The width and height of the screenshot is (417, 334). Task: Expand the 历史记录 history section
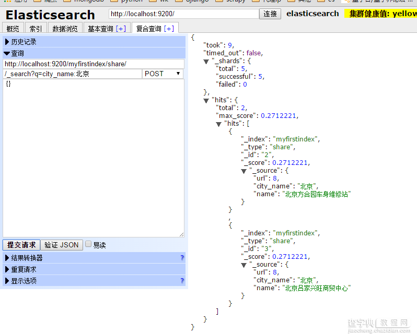[94, 42]
